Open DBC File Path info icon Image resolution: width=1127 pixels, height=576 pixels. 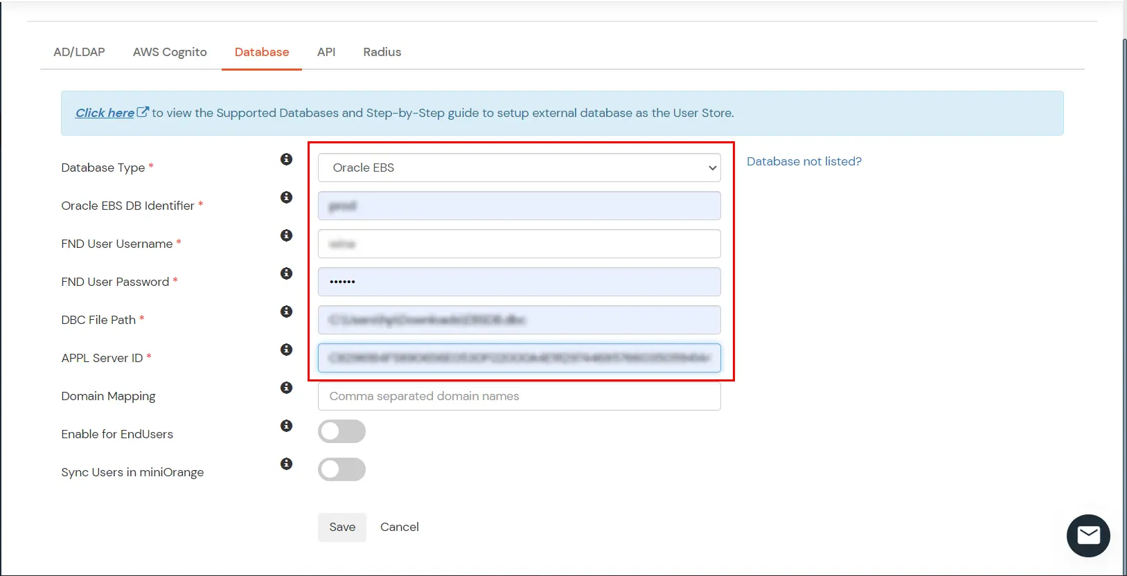[286, 312]
